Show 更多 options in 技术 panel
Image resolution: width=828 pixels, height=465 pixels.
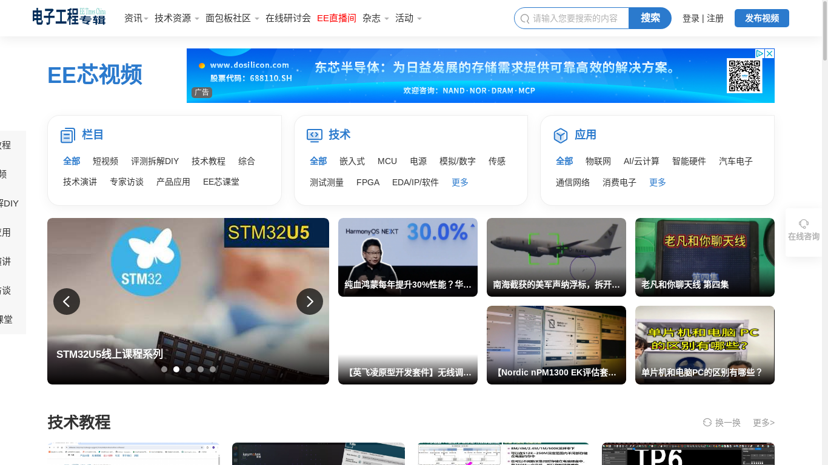click(x=460, y=182)
